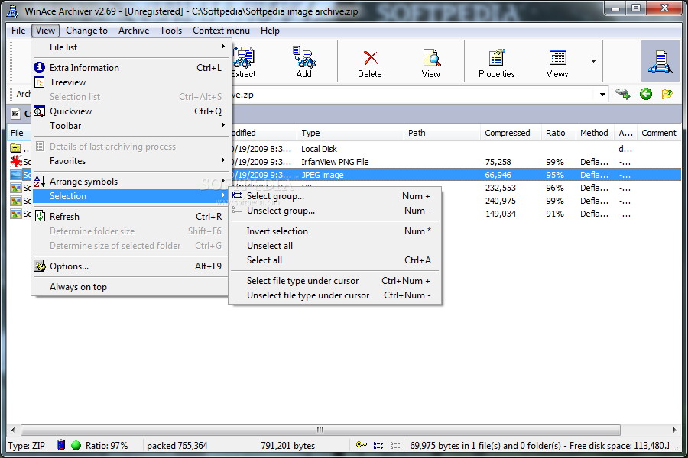688x458 pixels.
Task: Sort by the Ratio column header
Action: 559,133
